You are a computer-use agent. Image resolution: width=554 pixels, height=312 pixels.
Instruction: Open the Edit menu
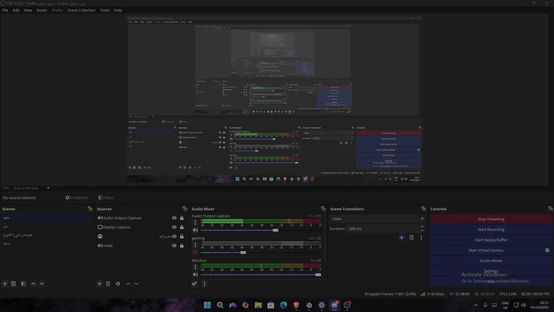(x=16, y=10)
